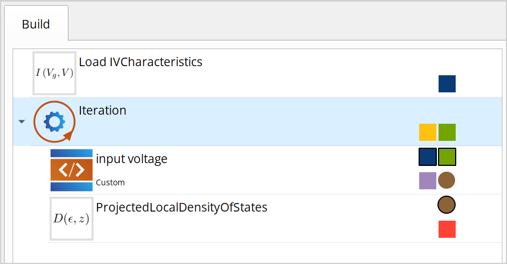Click the red square in ProjectedLocalDensityOfStates row
The height and width of the screenshot is (264, 507).
click(x=447, y=229)
